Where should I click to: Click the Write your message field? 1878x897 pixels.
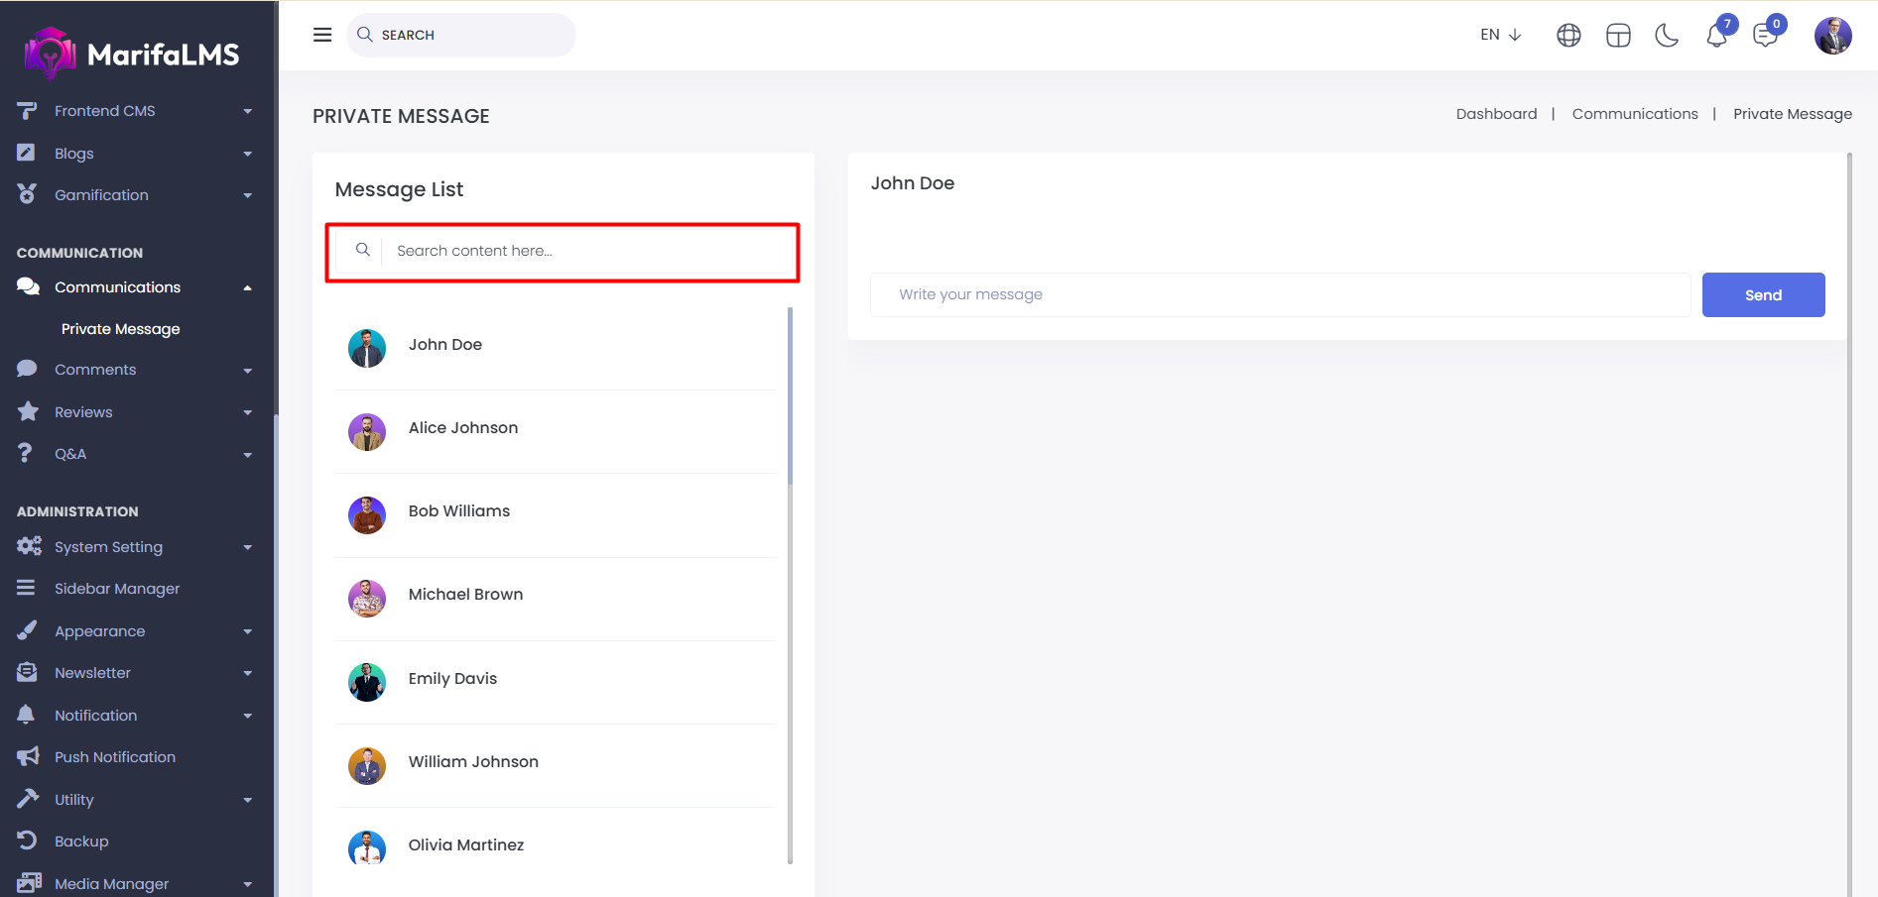(x=1280, y=295)
